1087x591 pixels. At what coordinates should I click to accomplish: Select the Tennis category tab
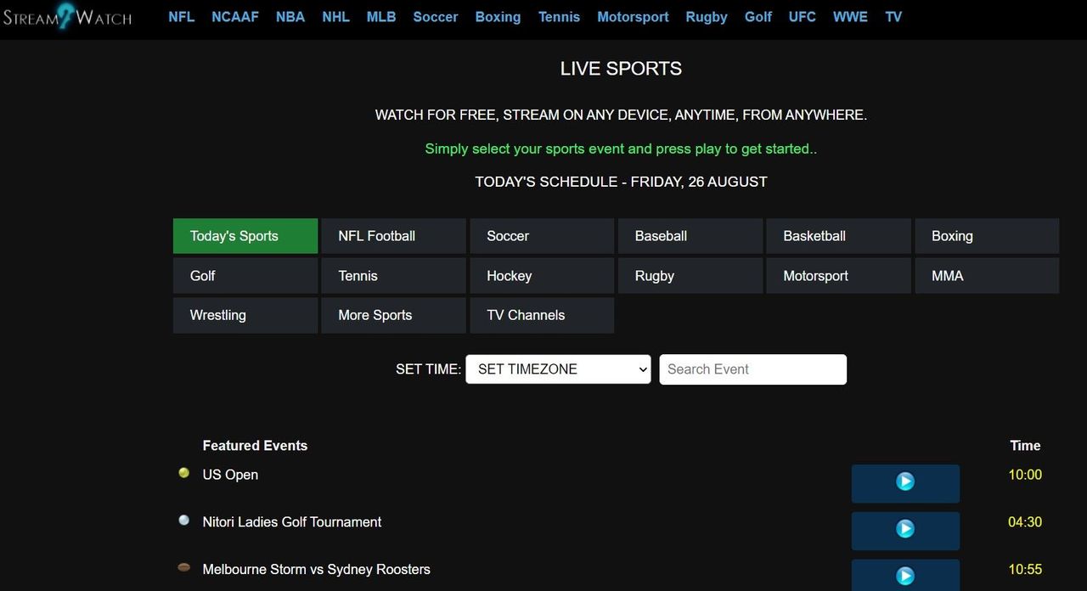tap(393, 276)
